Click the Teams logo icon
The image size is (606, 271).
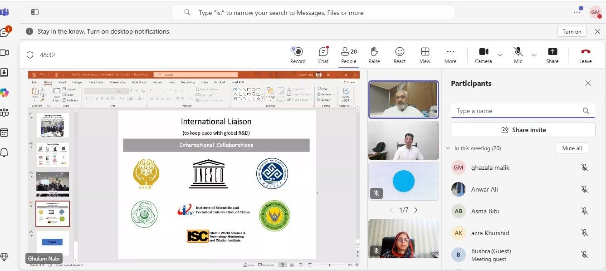4,12
